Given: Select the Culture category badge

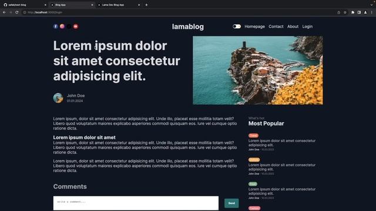Looking at the screenshot, I should [x=254, y=159].
